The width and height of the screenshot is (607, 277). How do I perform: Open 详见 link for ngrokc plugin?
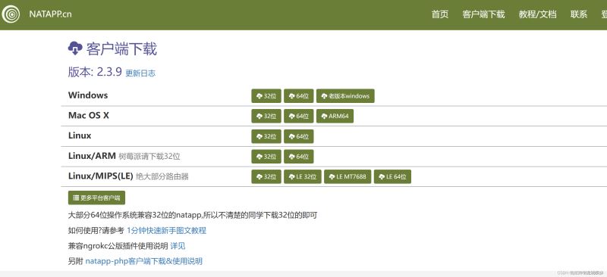[x=178, y=246]
